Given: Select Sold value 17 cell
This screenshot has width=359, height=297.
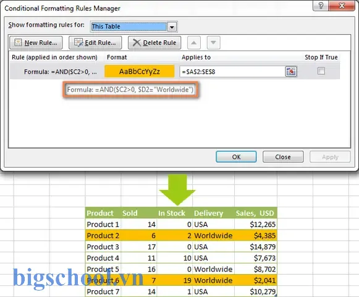Looking at the screenshot, I should pos(139,247).
